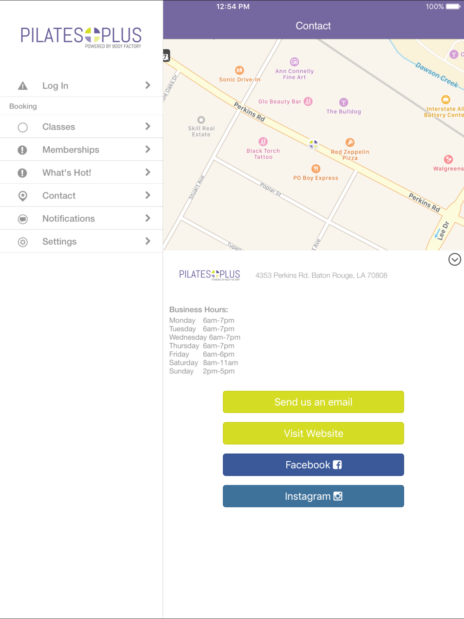This screenshot has width=464, height=619.
Task: Click the Saturday 8am-11am hours row
Action: pos(204,363)
